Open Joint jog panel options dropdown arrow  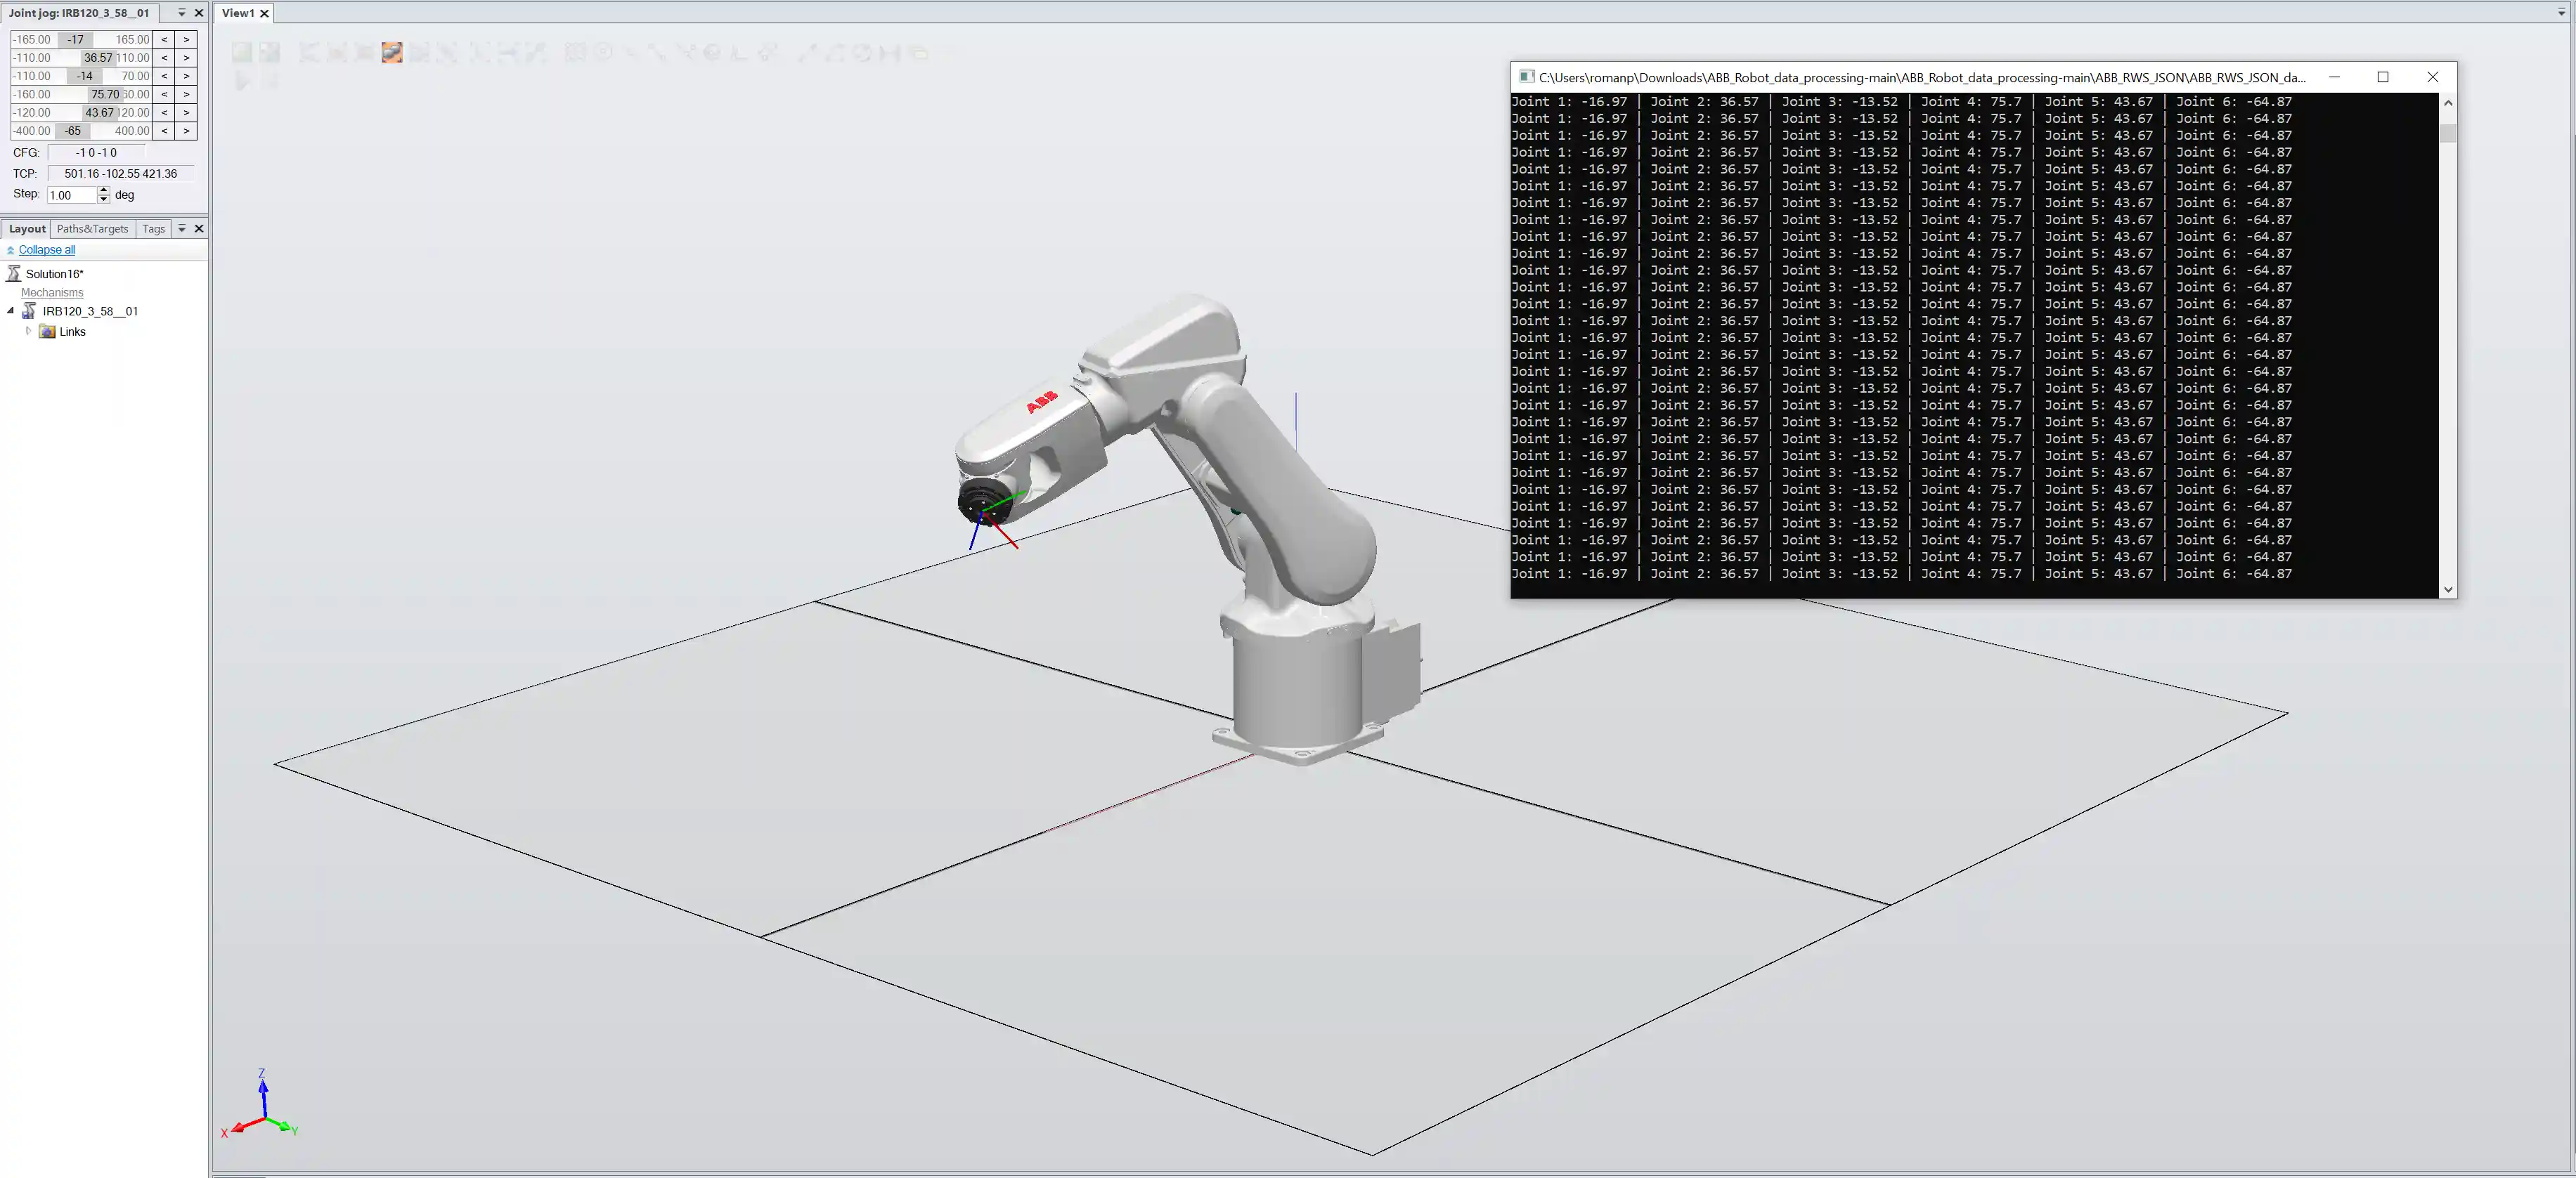point(181,13)
